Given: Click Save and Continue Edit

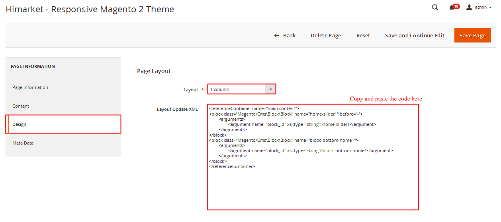Looking at the screenshot, I should [x=415, y=36].
